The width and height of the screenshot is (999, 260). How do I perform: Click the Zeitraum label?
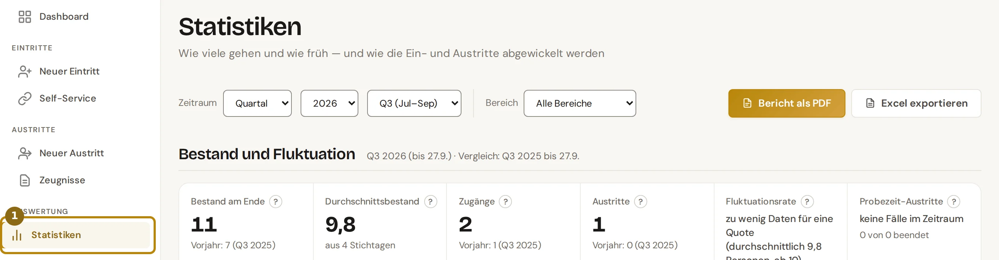coord(197,103)
